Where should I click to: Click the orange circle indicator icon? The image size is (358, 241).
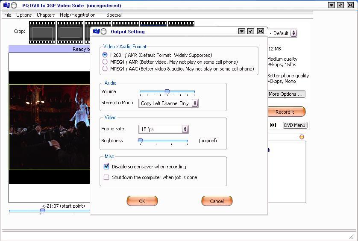point(302,137)
